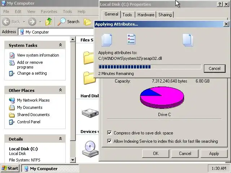Open the Change a setting link

pos(32,73)
